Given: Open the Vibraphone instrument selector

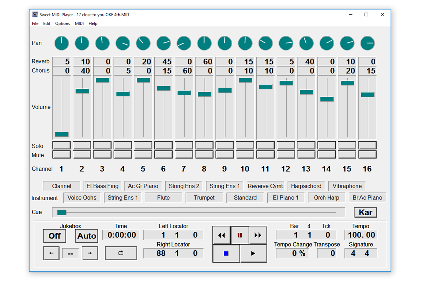Looking at the screenshot, I should coord(347,186).
